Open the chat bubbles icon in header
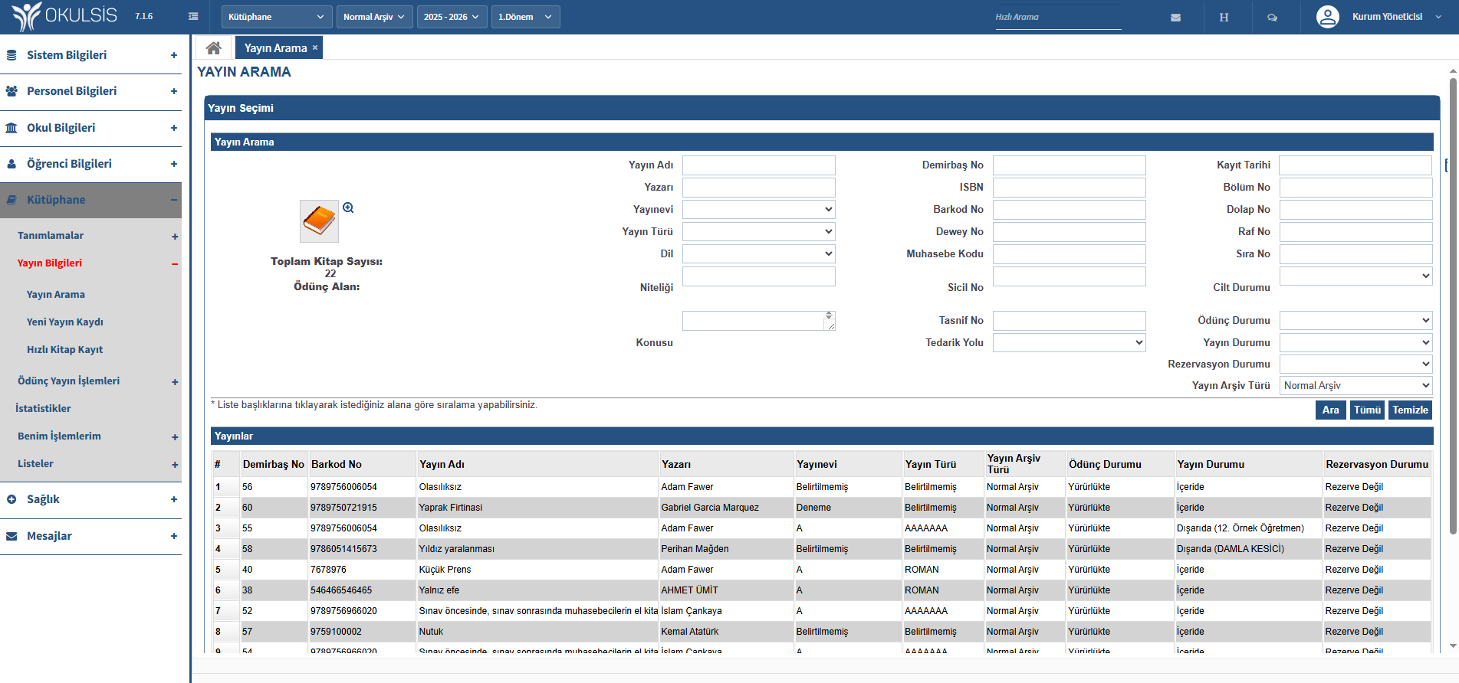The width and height of the screenshot is (1459, 683). click(1272, 18)
